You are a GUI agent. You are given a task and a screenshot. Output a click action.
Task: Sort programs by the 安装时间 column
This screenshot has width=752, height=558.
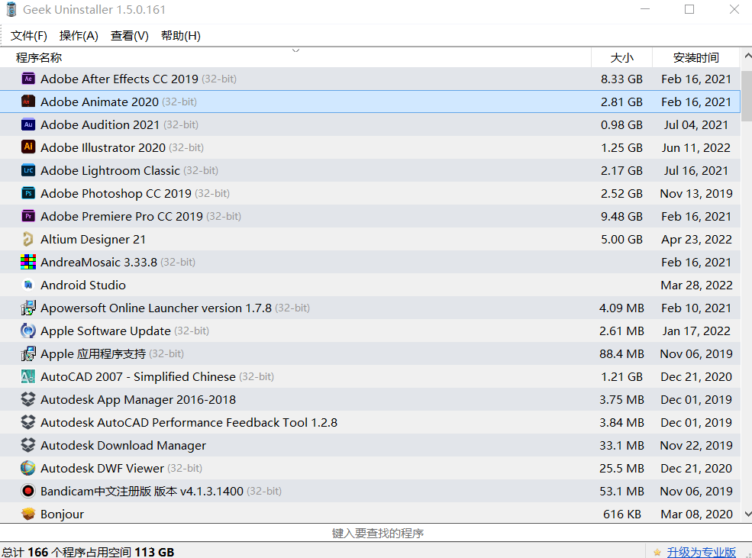tap(696, 56)
